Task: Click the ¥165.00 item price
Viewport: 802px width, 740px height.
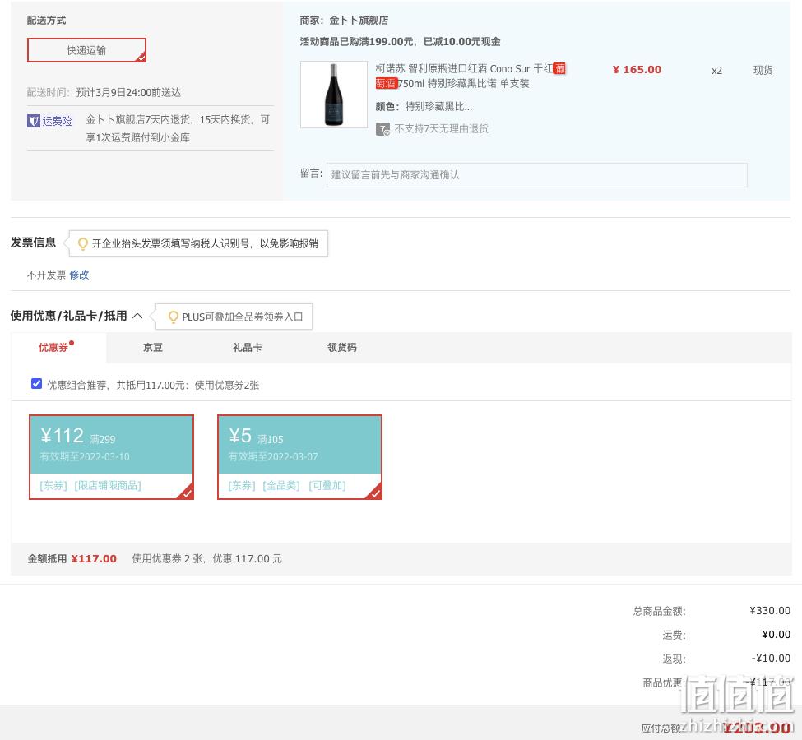Action: [637, 70]
